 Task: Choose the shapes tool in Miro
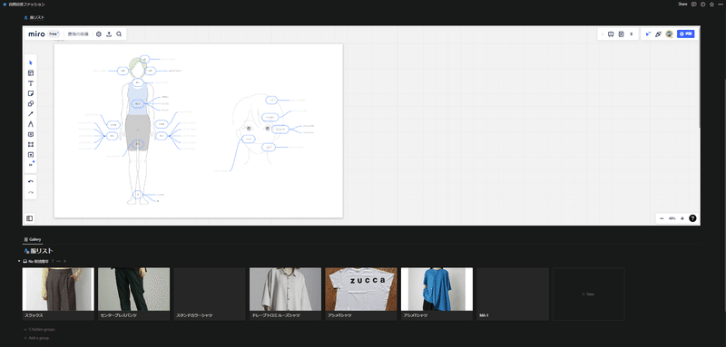click(31, 103)
